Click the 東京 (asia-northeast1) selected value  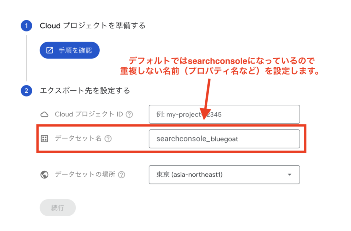(x=189, y=175)
